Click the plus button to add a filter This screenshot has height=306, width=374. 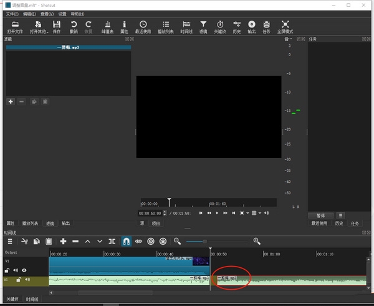11,101
